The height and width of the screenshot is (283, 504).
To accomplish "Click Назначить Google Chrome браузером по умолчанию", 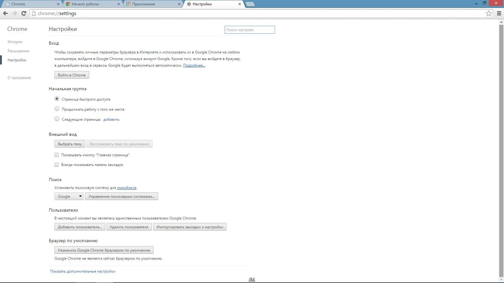I will [104, 250].
